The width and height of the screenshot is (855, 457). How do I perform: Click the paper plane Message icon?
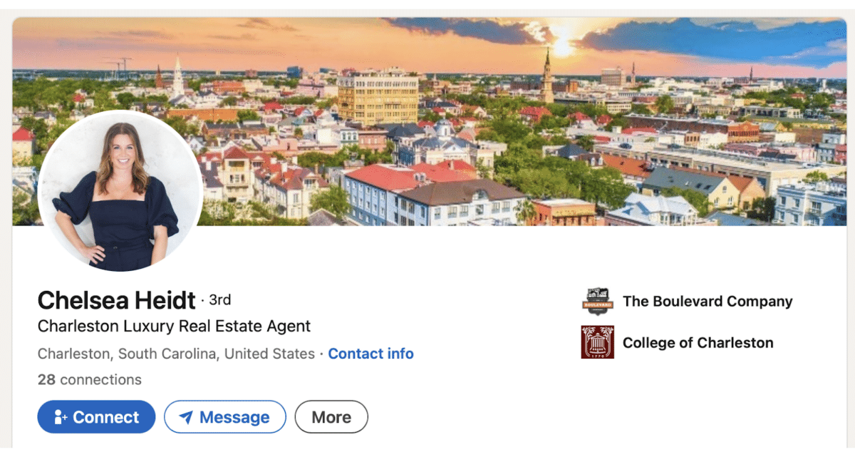click(186, 417)
